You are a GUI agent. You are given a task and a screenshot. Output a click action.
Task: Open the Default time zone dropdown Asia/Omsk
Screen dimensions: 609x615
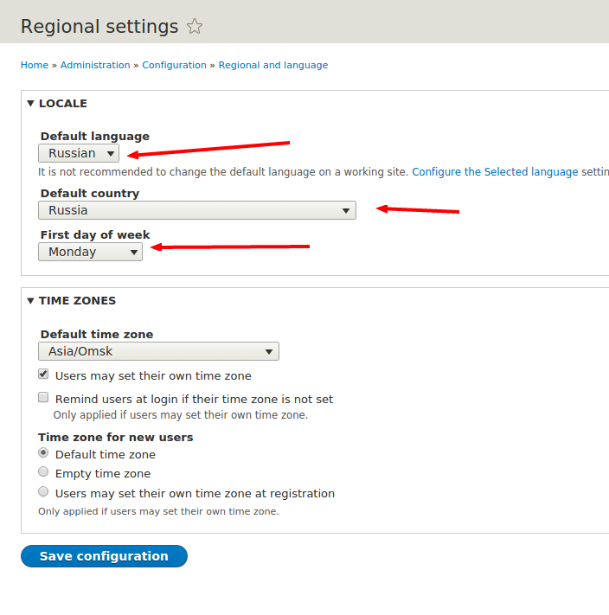pyautogui.click(x=158, y=351)
